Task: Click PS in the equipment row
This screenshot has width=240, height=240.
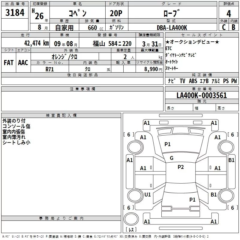Action: coord(226,81)
